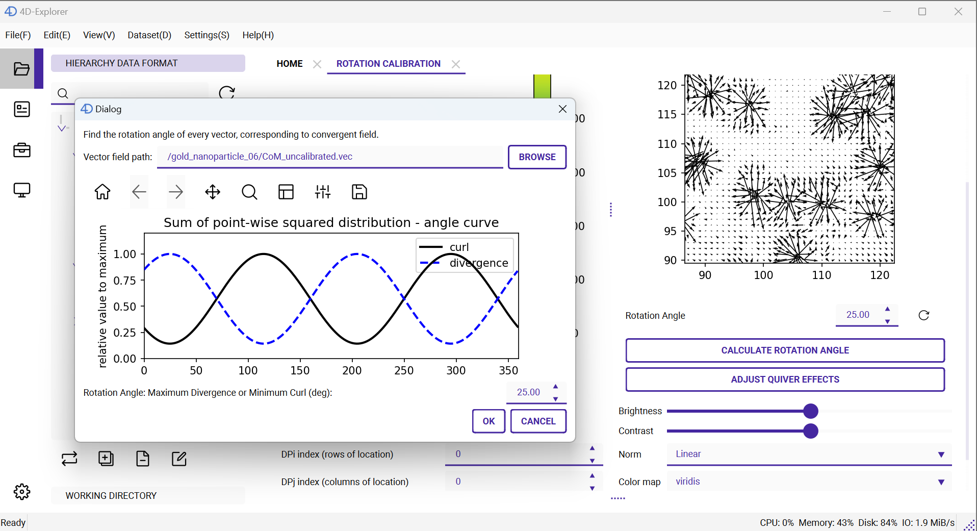This screenshot has width=977, height=531.
Task: Click the BROWSE button
Action: pos(537,157)
